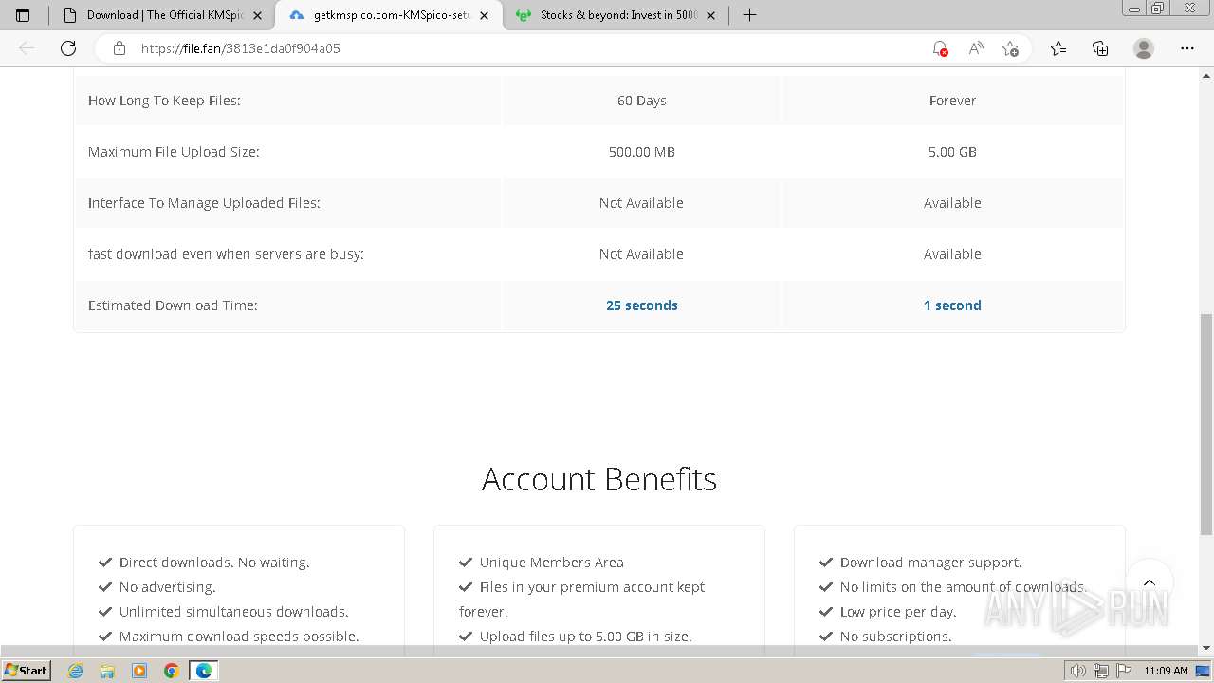Select the getkmspico.com-KMSpico-setup tab
The image size is (1214, 683).
click(389, 15)
